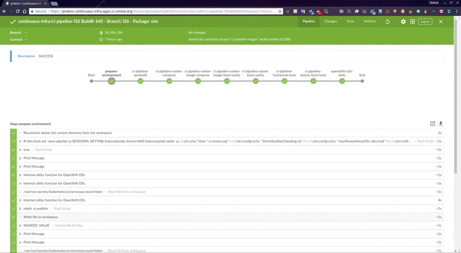The image size is (461, 253).
Task: Click the Secure padlock site info
Action: coord(38,11)
